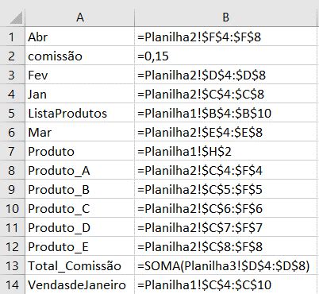319x294 pixels.
Task: Select the Planilha1!$B$4:$B$10 formula cell
Action: pyautogui.click(x=225, y=113)
